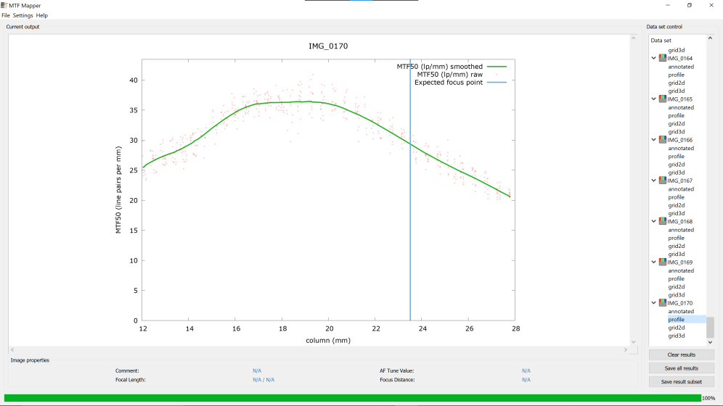The height and width of the screenshot is (406, 723).
Task: Select annotated under IMG_0164
Action: (x=681, y=67)
